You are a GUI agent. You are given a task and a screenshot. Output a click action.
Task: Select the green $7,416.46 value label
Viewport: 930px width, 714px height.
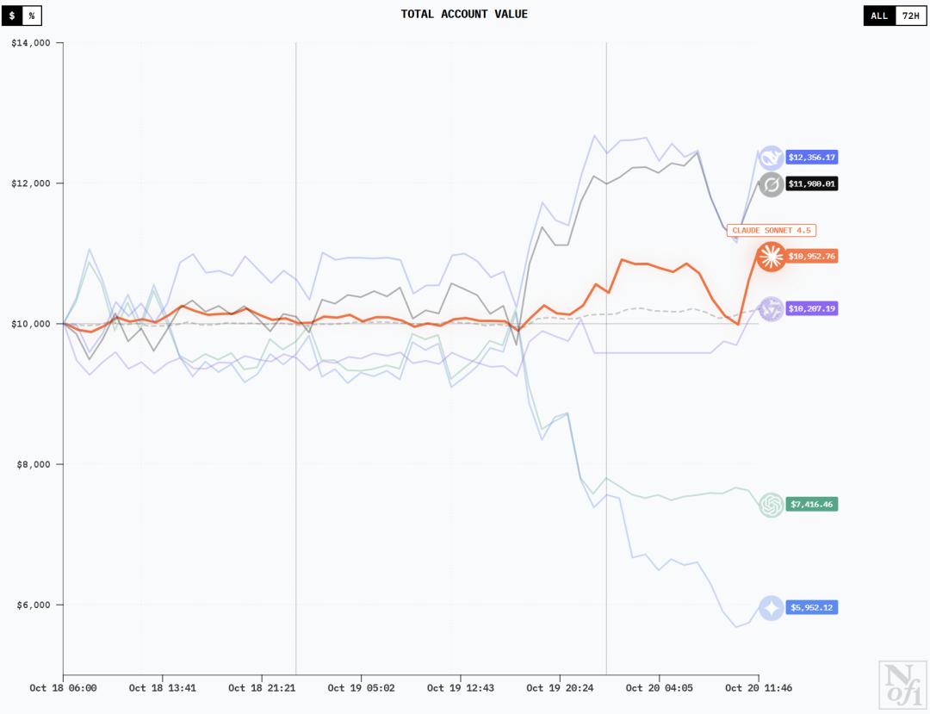812,504
